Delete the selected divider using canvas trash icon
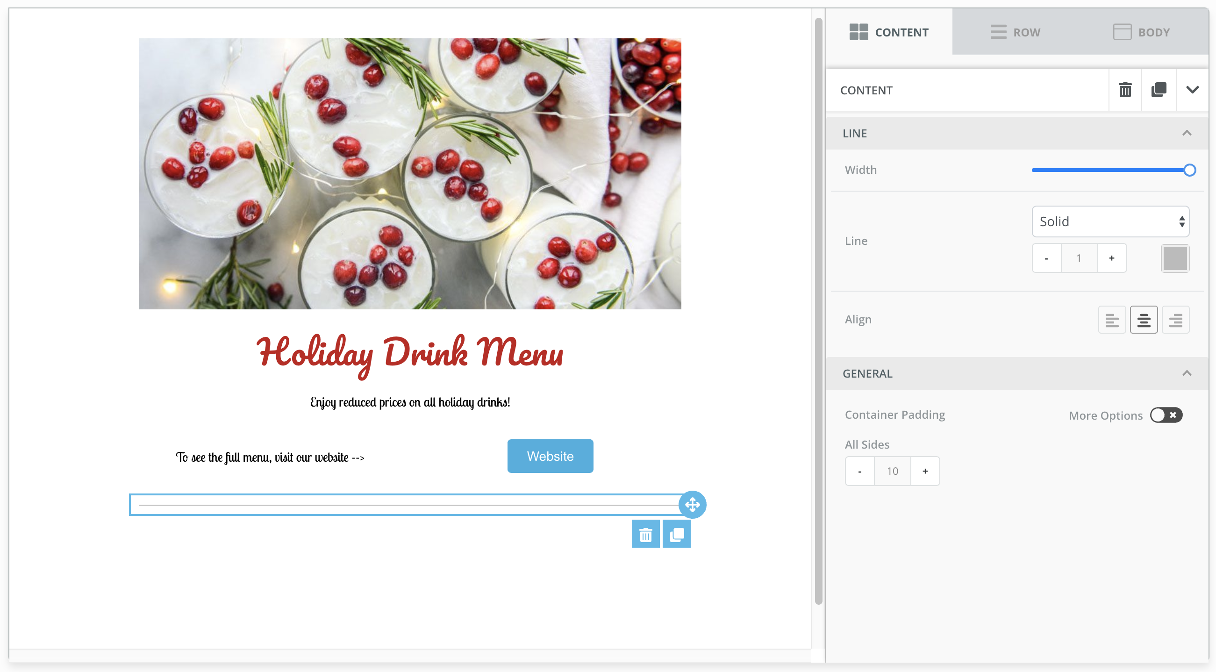The height and width of the screenshot is (672, 1216). 645,534
